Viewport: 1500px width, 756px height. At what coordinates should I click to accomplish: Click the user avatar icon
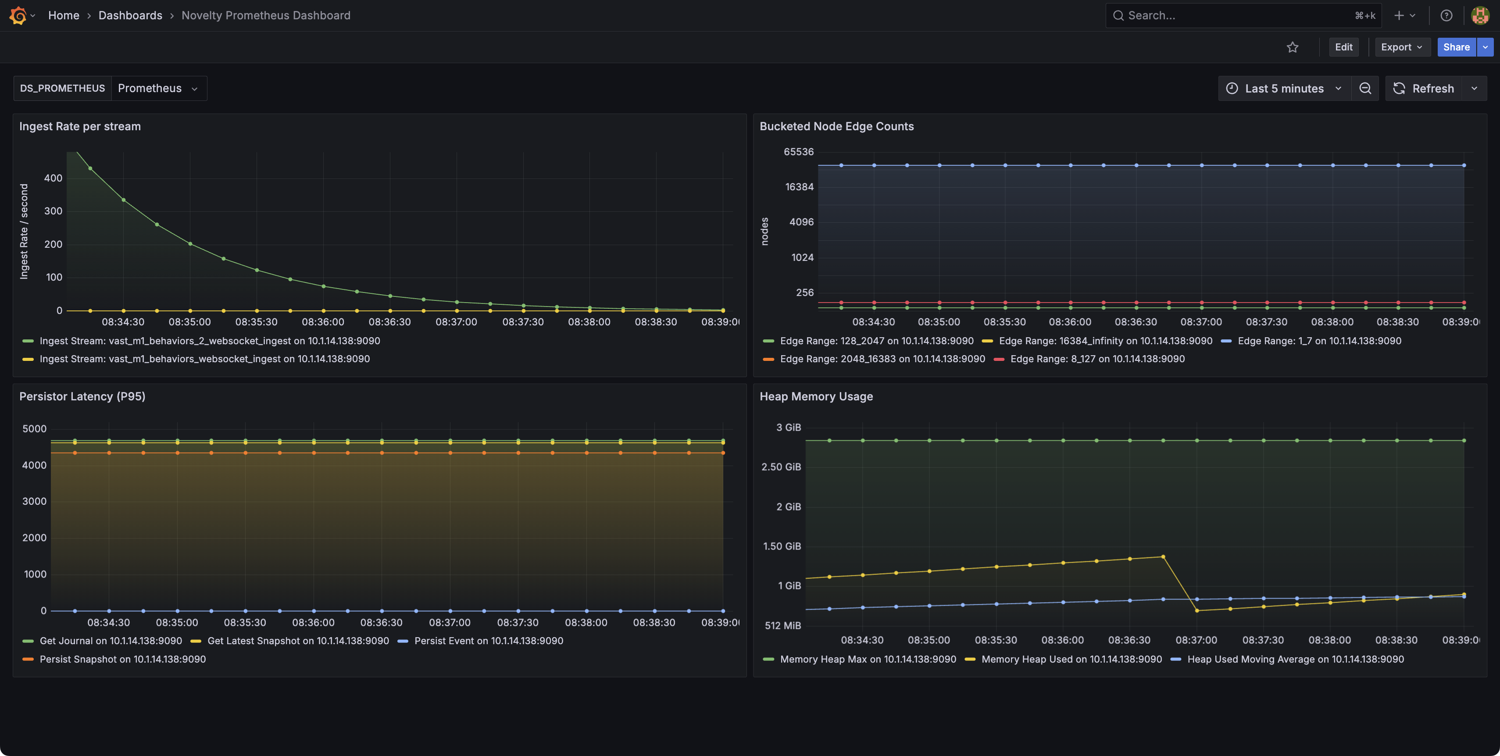pos(1480,16)
